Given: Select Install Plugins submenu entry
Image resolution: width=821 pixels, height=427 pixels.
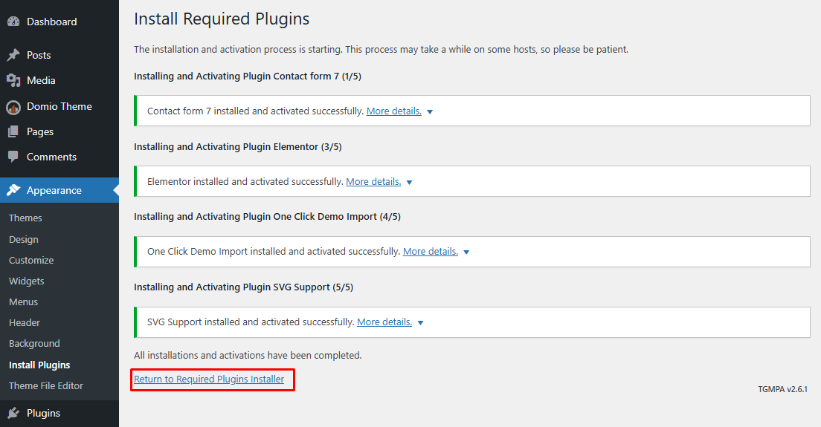Looking at the screenshot, I should 39,365.
